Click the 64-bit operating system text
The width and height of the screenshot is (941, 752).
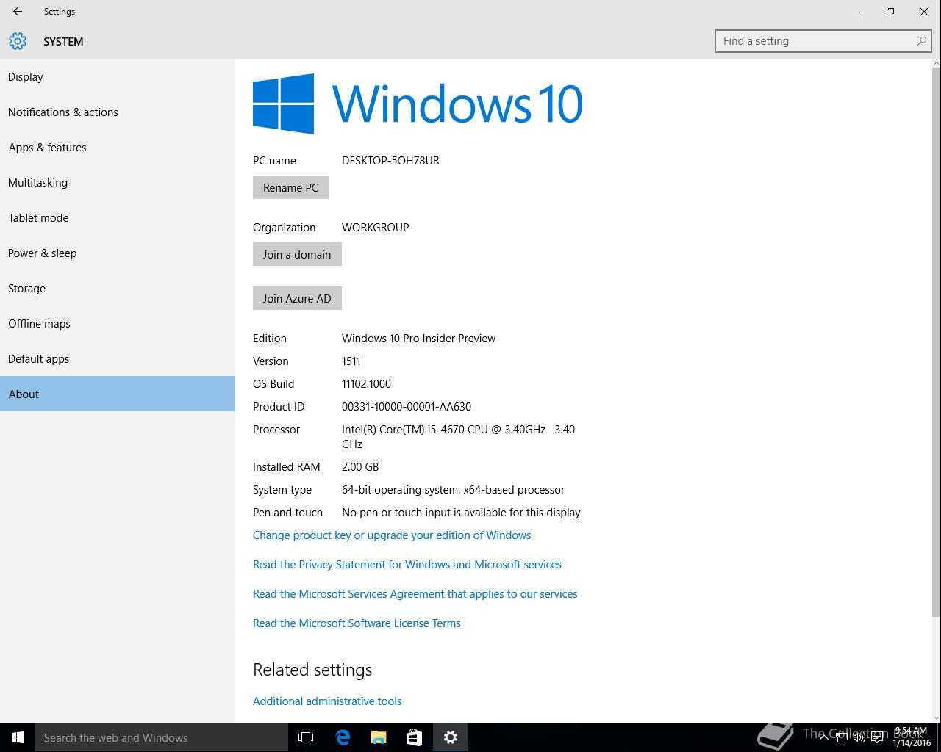pyautogui.click(x=453, y=490)
